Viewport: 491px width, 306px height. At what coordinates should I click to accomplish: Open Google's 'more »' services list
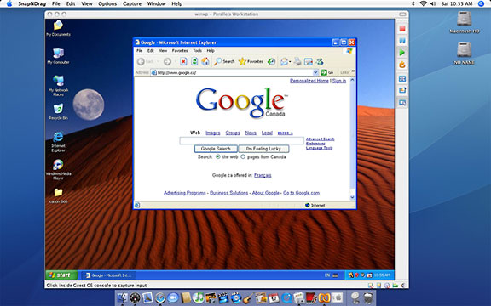(285, 133)
